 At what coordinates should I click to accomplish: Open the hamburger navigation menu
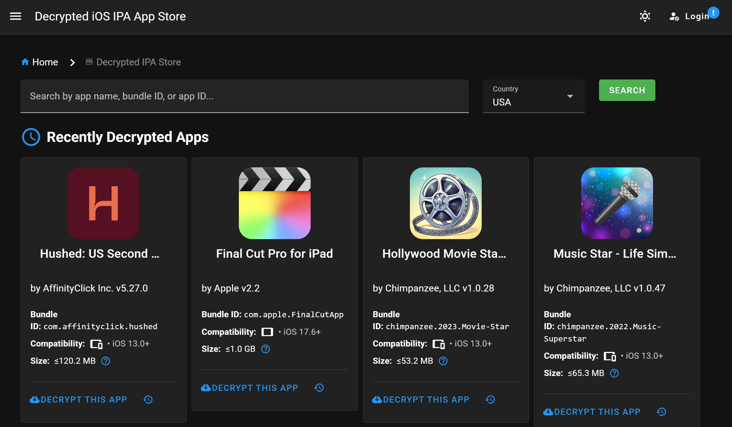15,16
